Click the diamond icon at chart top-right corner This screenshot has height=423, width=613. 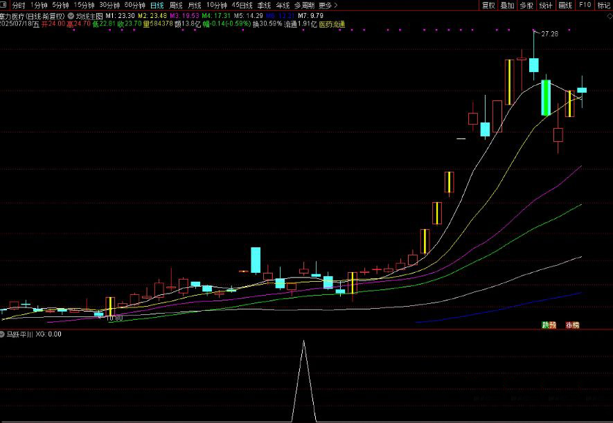pos(608,15)
